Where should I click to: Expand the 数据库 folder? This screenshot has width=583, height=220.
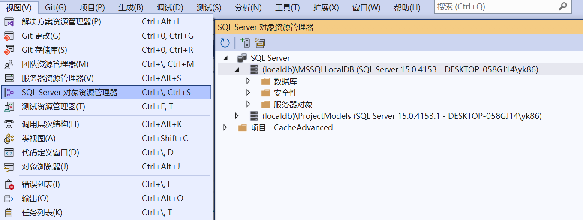(248, 81)
